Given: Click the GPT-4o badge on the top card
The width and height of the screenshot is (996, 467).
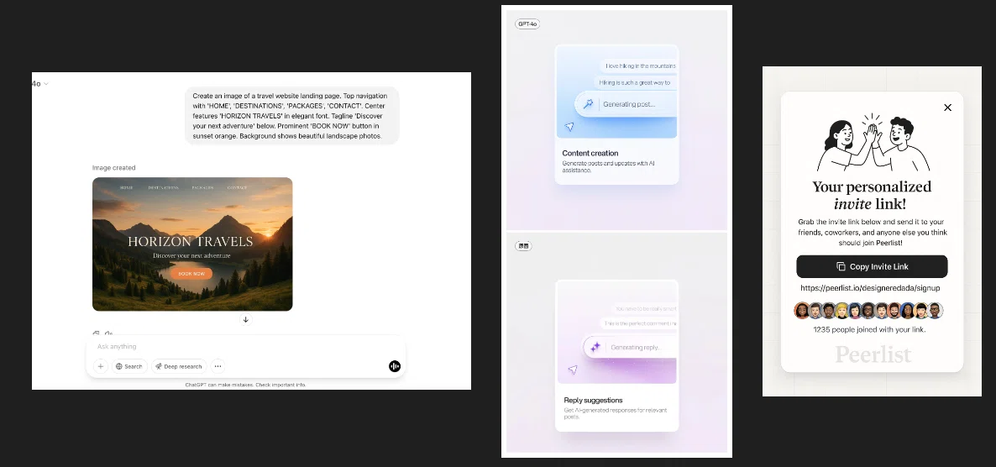Looking at the screenshot, I should (527, 24).
